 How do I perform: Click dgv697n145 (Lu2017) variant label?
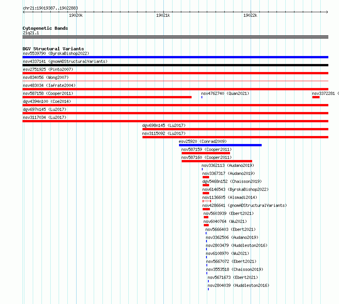click(x=45, y=109)
